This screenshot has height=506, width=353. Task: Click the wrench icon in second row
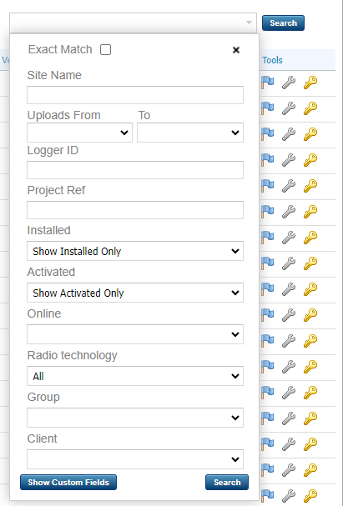click(289, 108)
